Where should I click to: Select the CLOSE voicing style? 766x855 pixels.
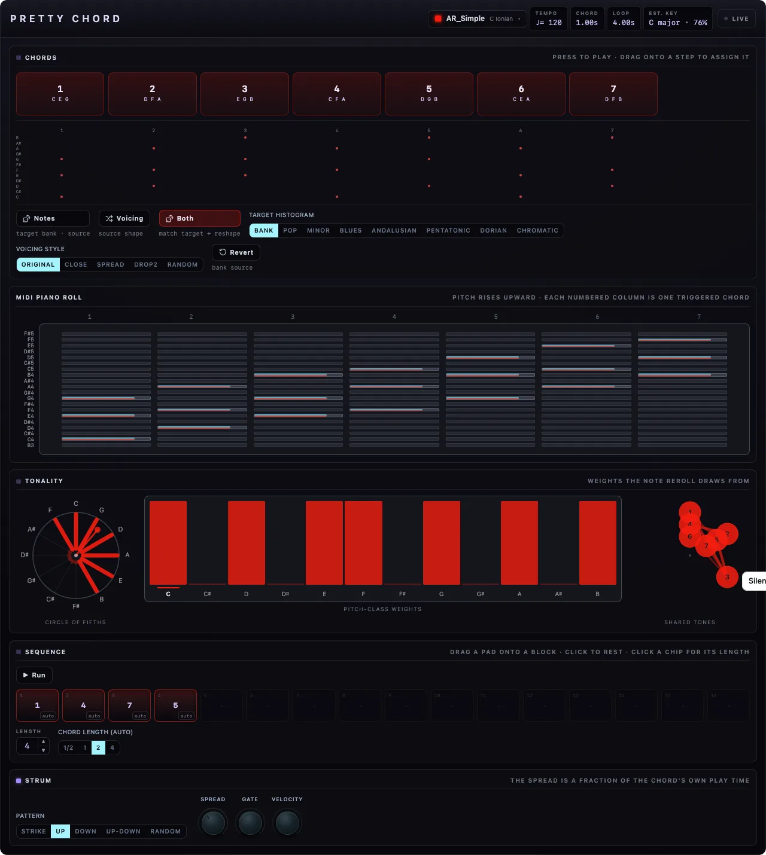[x=76, y=265]
